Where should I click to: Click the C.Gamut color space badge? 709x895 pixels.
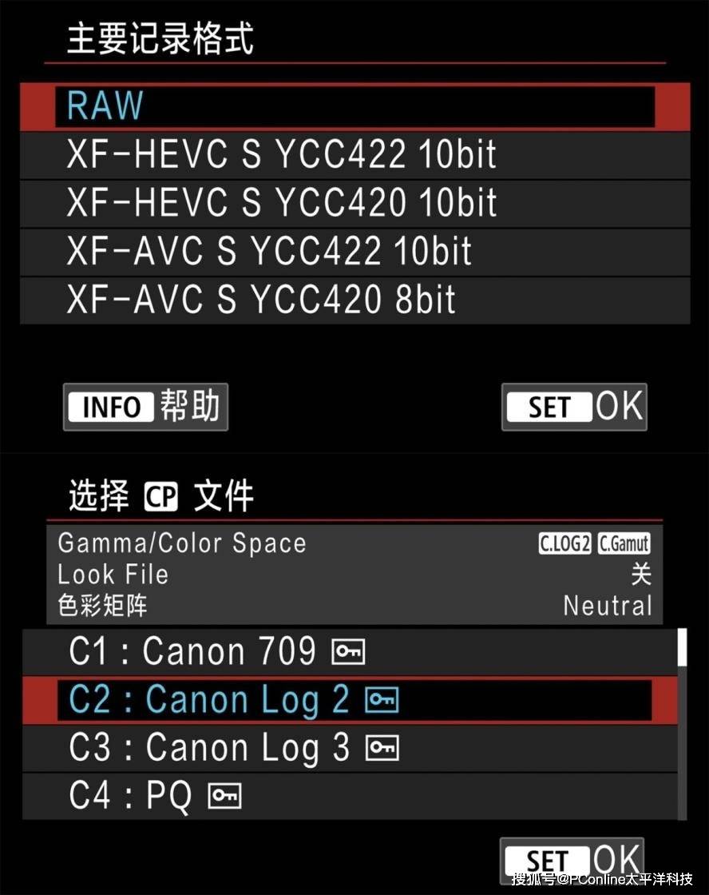click(x=624, y=544)
